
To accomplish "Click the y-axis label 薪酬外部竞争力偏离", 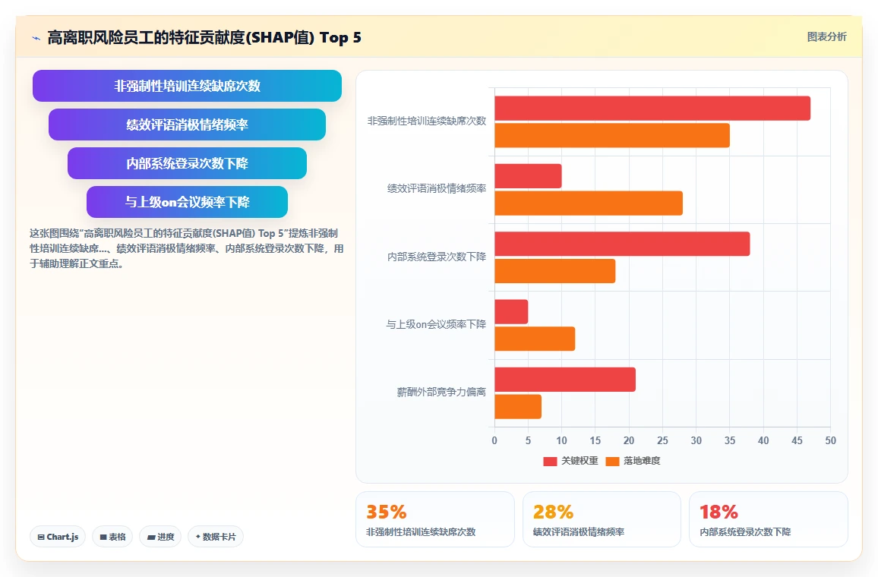I will pyautogui.click(x=441, y=393).
